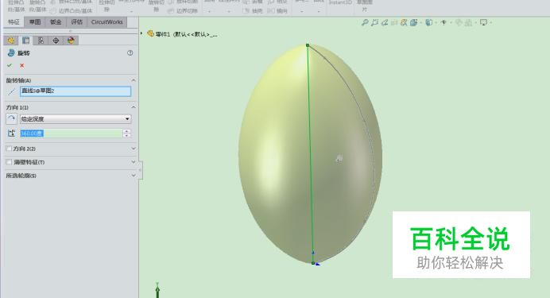Screen dimensions: 550x298
Task: Open the DimXpertManager crosshair tab icon
Action: coord(56,41)
